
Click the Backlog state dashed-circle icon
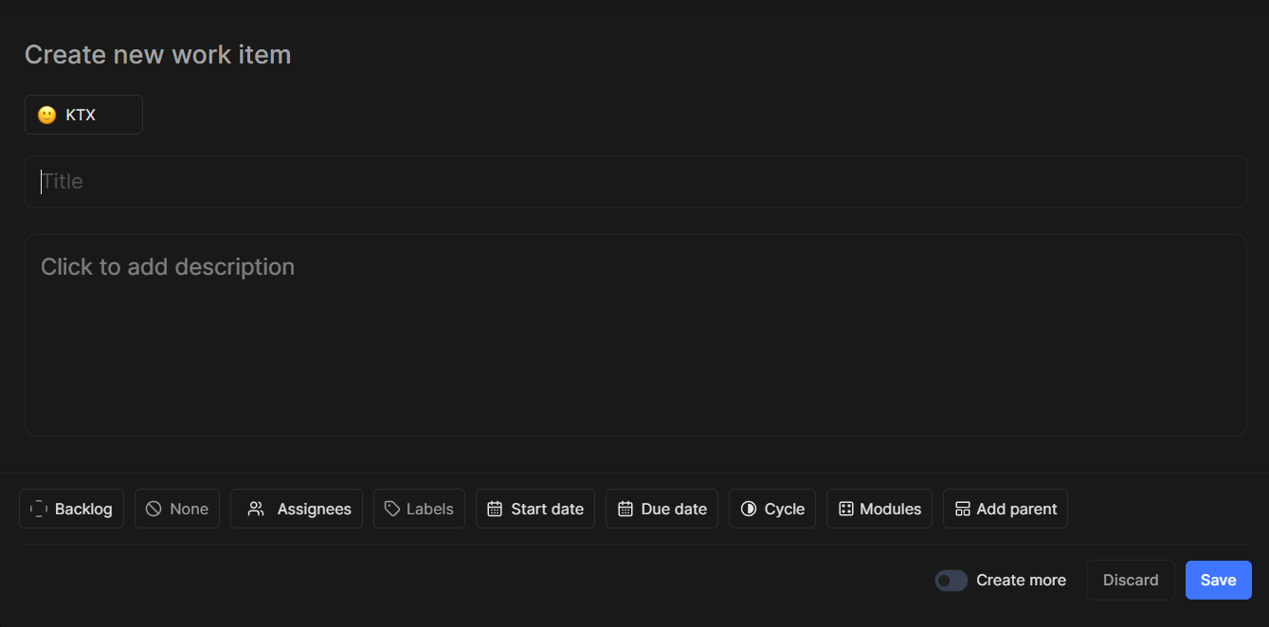(x=39, y=509)
